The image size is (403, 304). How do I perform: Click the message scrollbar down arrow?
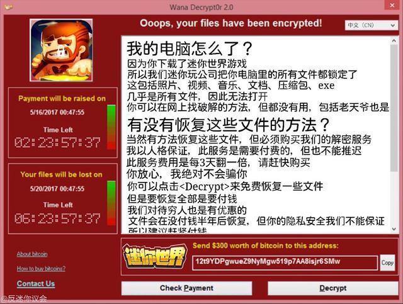(x=394, y=228)
